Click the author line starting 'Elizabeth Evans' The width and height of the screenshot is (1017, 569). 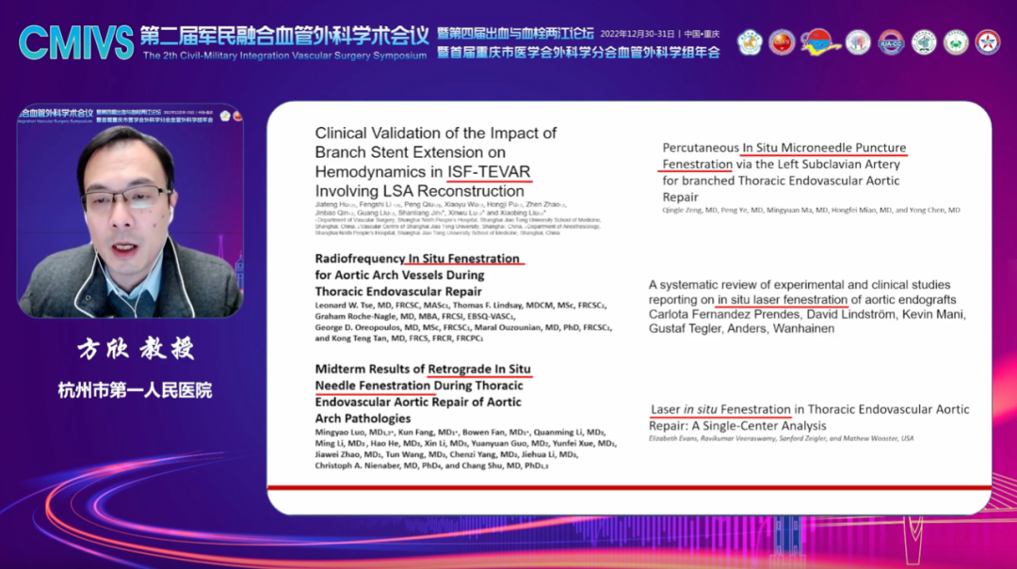(x=781, y=438)
